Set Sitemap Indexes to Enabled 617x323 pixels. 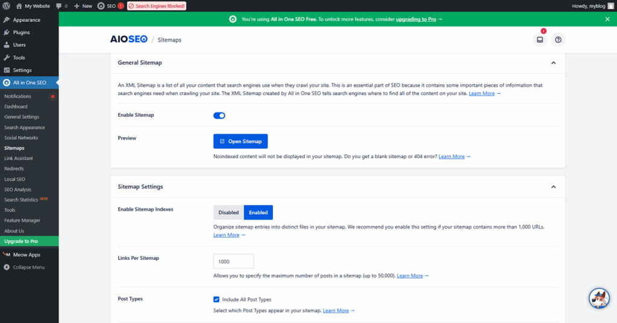pyautogui.click(x=258, y=212)
